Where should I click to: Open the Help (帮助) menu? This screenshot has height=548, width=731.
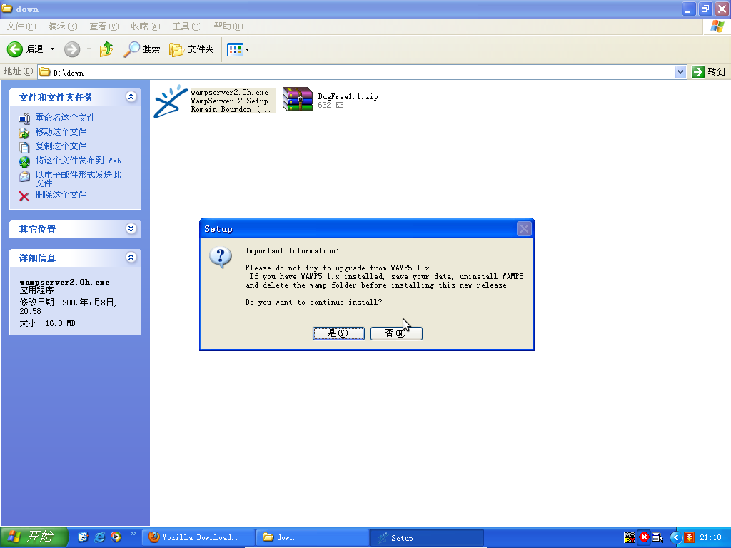click(228, 26)
